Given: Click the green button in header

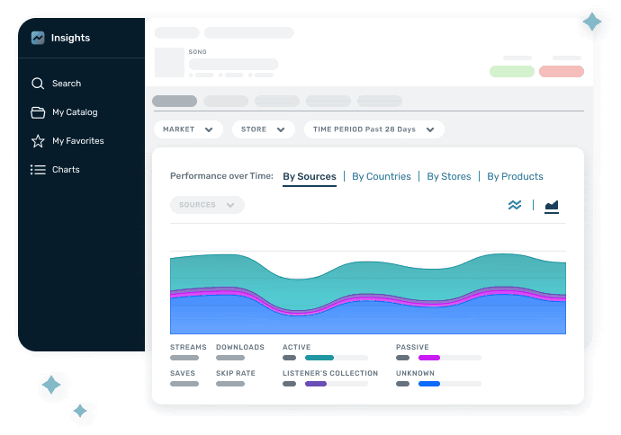Looking at the screenshot, I should pos(511,71).
